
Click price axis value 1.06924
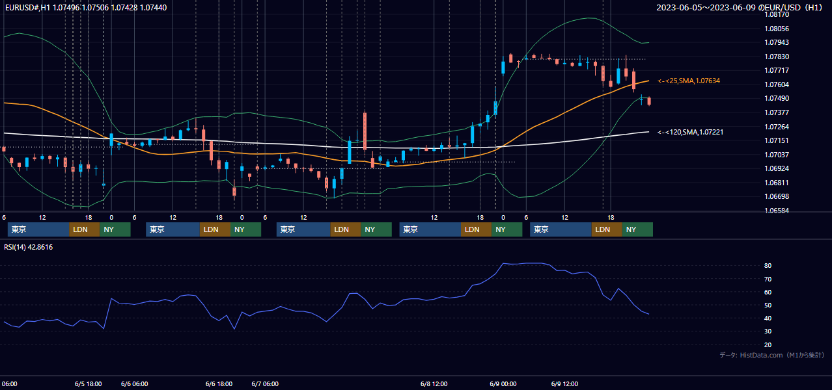(x=777, y=168)
